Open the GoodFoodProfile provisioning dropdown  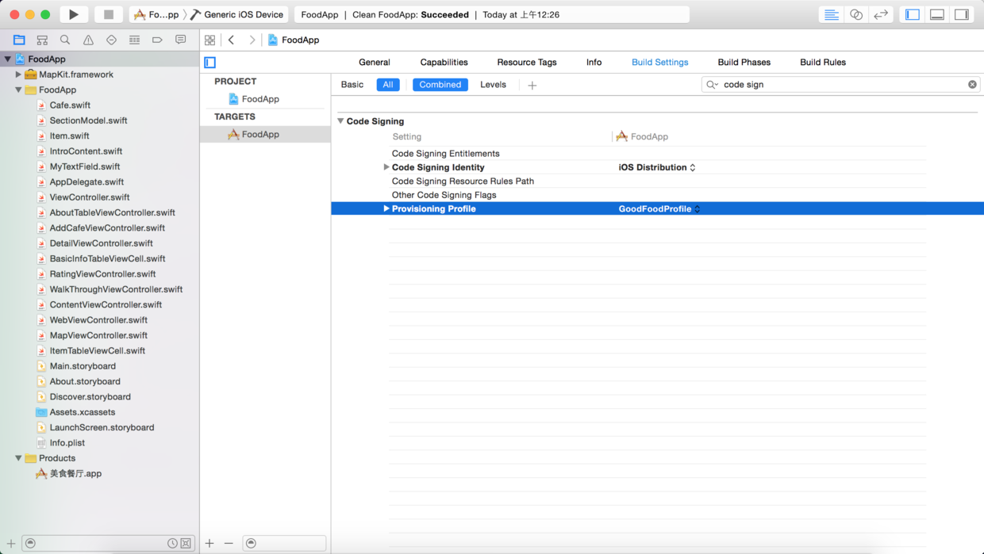659,208
